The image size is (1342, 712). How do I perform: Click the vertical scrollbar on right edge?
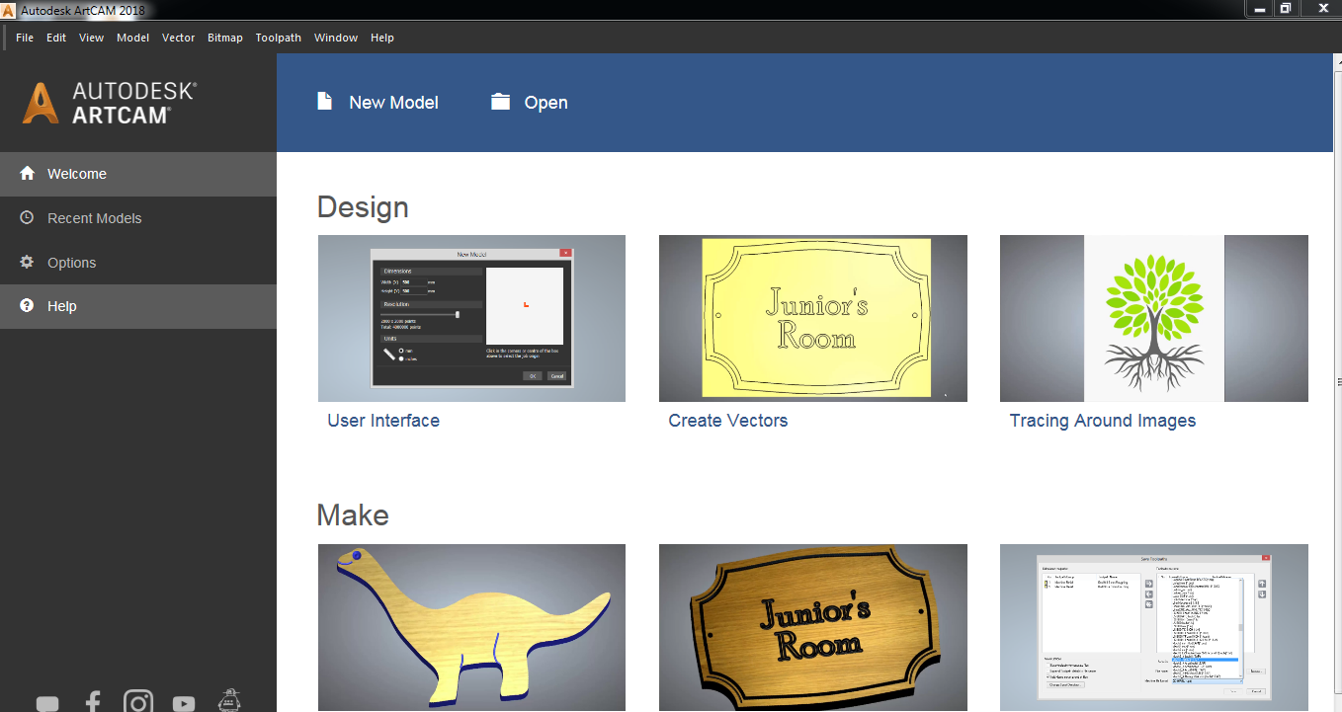1337,382
